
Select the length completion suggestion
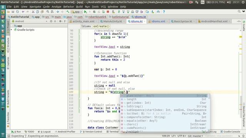pos(164,99)
